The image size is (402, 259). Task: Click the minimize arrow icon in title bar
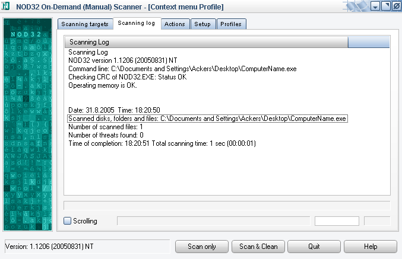375,7
